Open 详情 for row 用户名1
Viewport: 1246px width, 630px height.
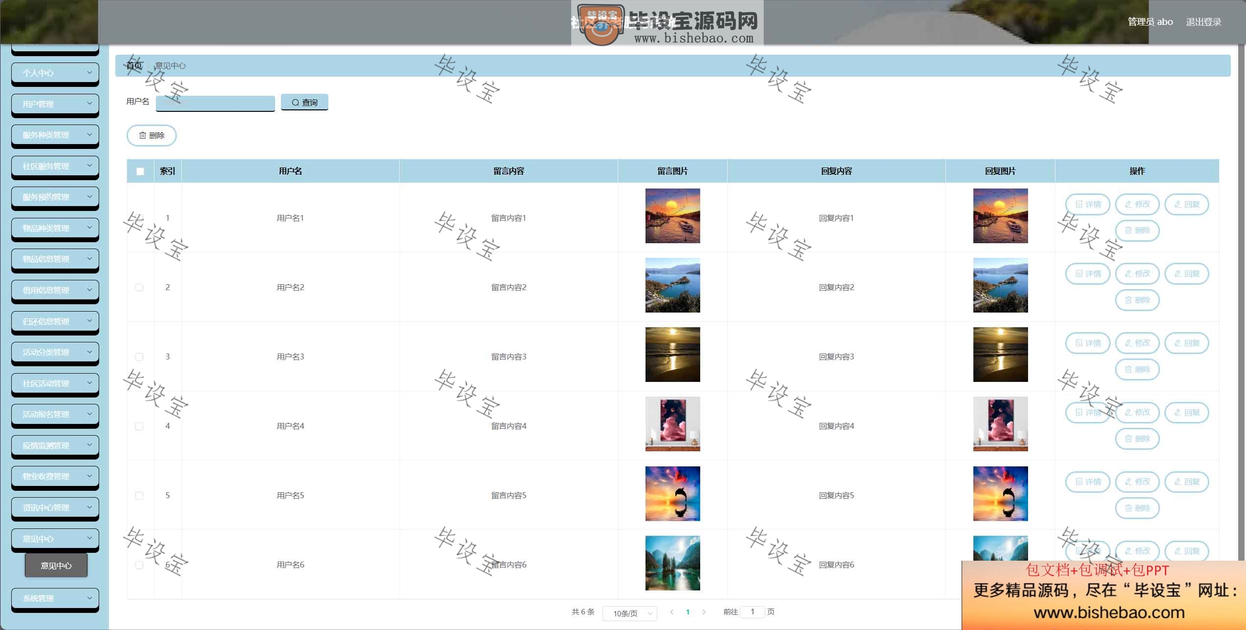[x=1088, y=204]
